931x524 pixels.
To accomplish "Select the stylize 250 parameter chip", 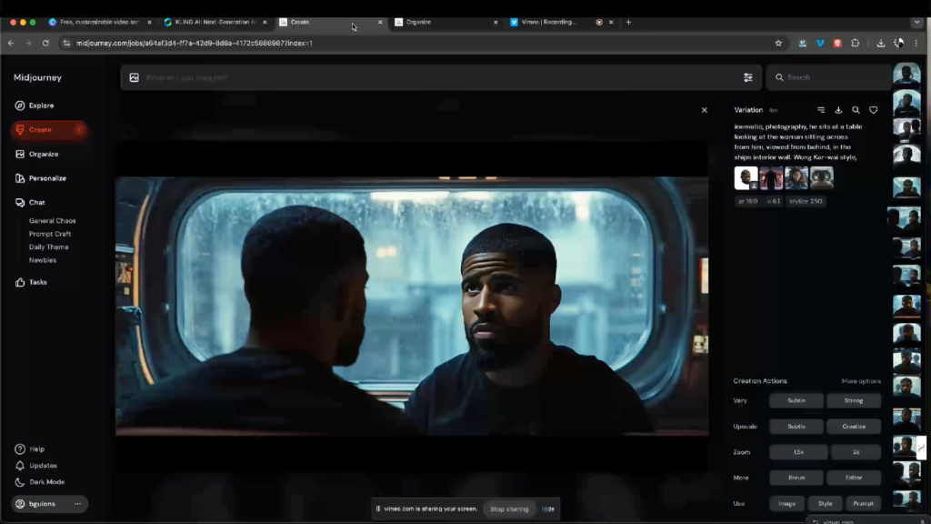I will pos(804,201).
